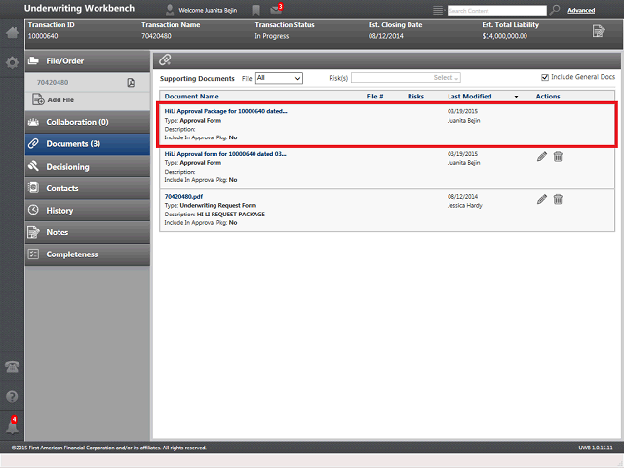Screen dimensions: 624x468
Task: Click in the Search Content field
Action: click(497, 11)
